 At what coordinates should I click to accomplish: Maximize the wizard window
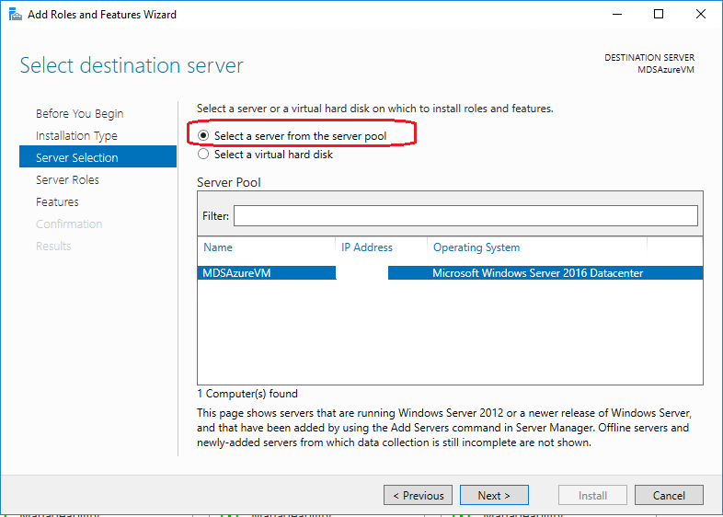coord(659,15)
